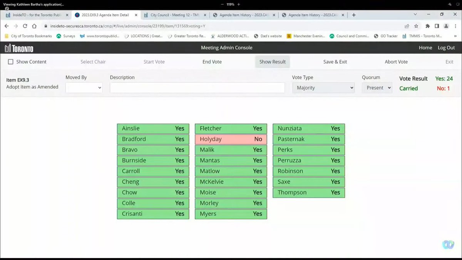Select the green Thompson Yes vote card
The width and height of the screenshot is (462, 260).
tap(309, 193)
